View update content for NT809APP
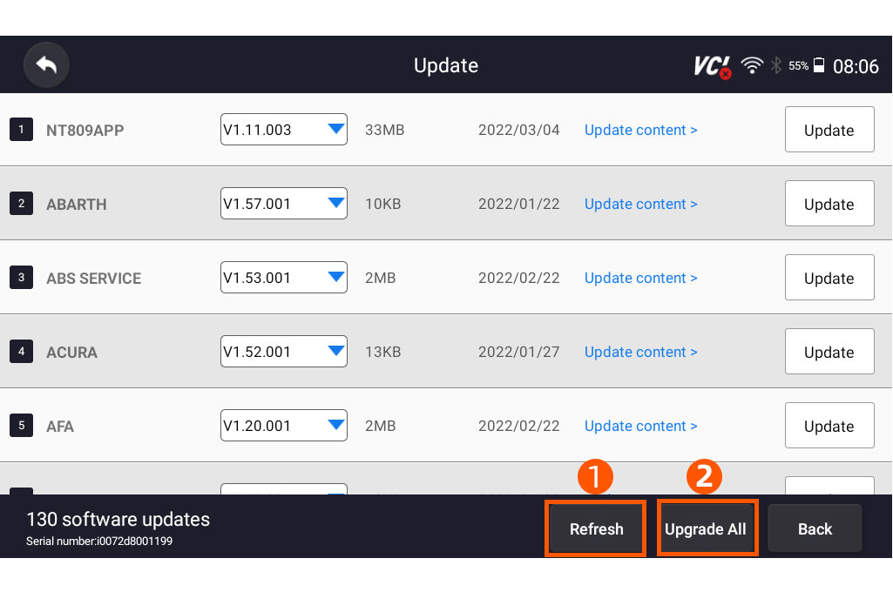This screenshot has width=893, height=592. 640,130
